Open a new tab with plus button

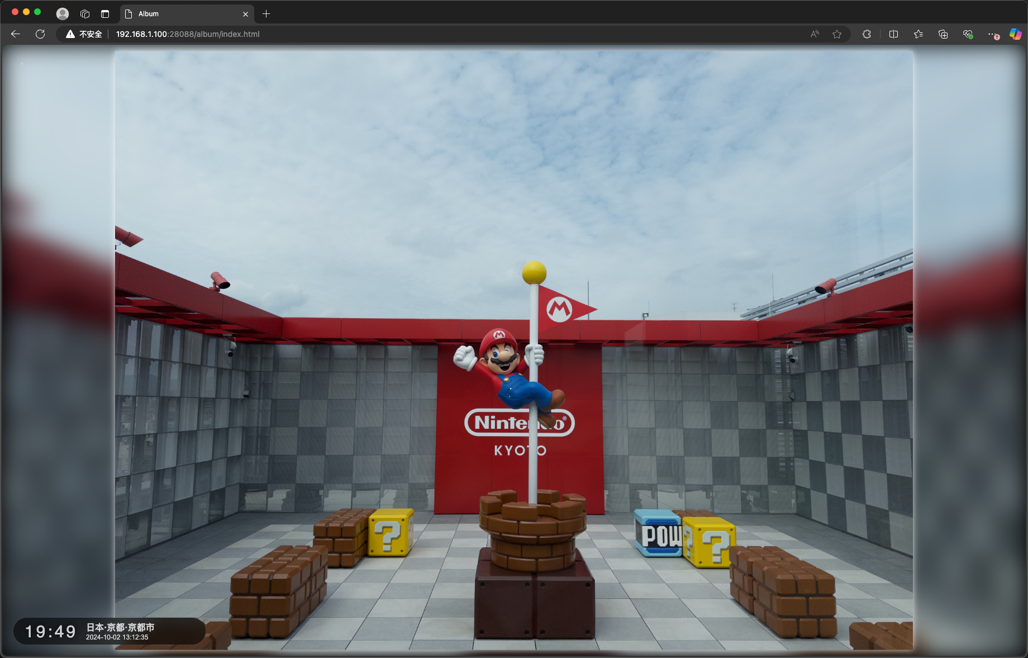coord(266,14)
